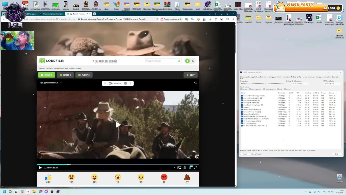Open a new browser tab with the plus button
Screen dimensions: 346x195
point(95,14)
